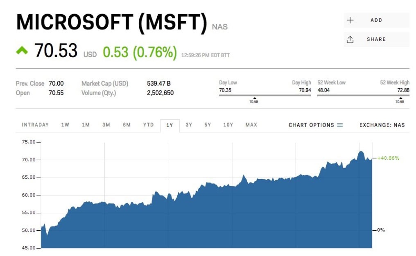Click the Chart Options hamburger icon
The width and height of the screenshot is (416, 256).
tap(340, 125)
